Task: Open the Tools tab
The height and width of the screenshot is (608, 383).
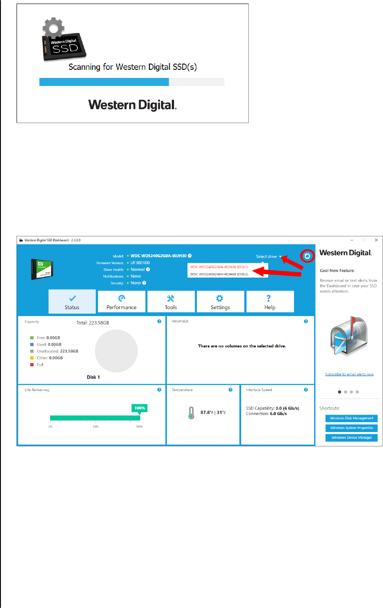Action: 171,301
